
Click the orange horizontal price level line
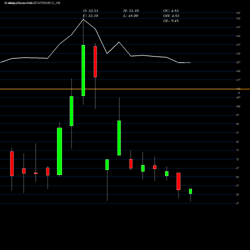tap(125, 89)
